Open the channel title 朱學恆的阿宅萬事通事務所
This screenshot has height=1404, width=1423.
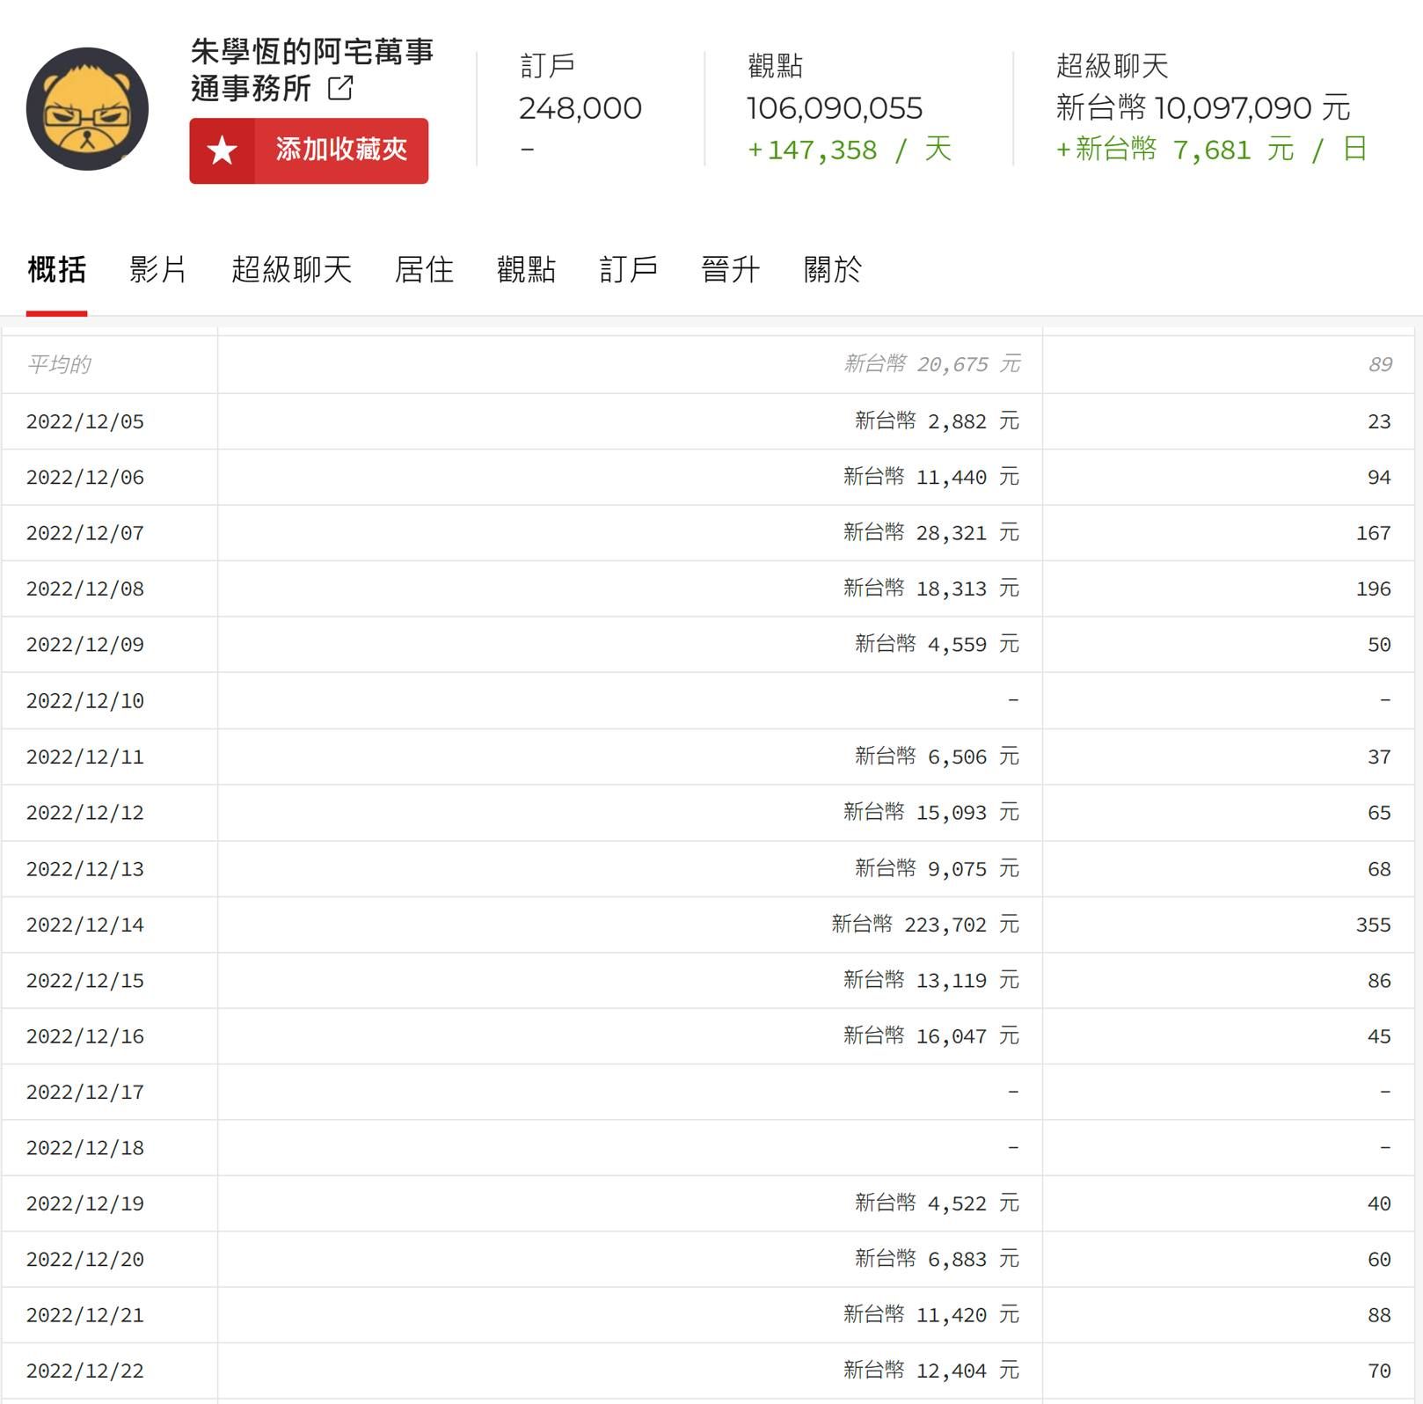coord(312,69)
